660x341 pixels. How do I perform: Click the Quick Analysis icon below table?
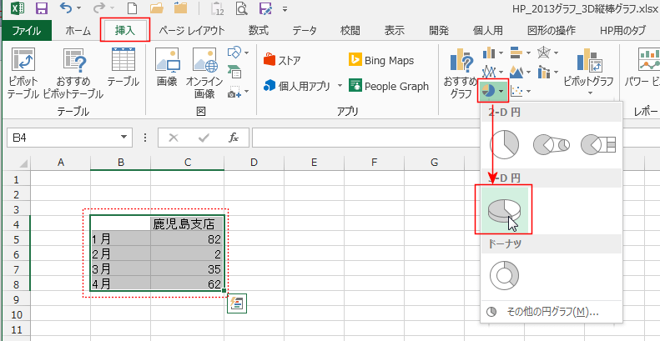[x=237, y=303]
